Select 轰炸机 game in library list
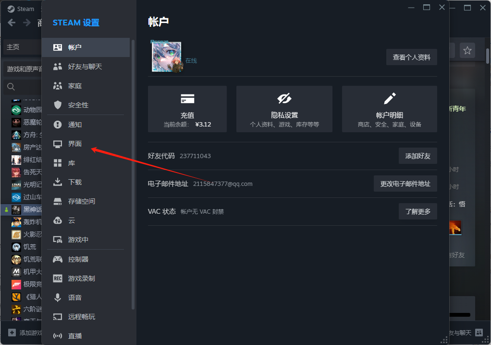Viewport: 491px width, 345px height. (x=26, y=222)
